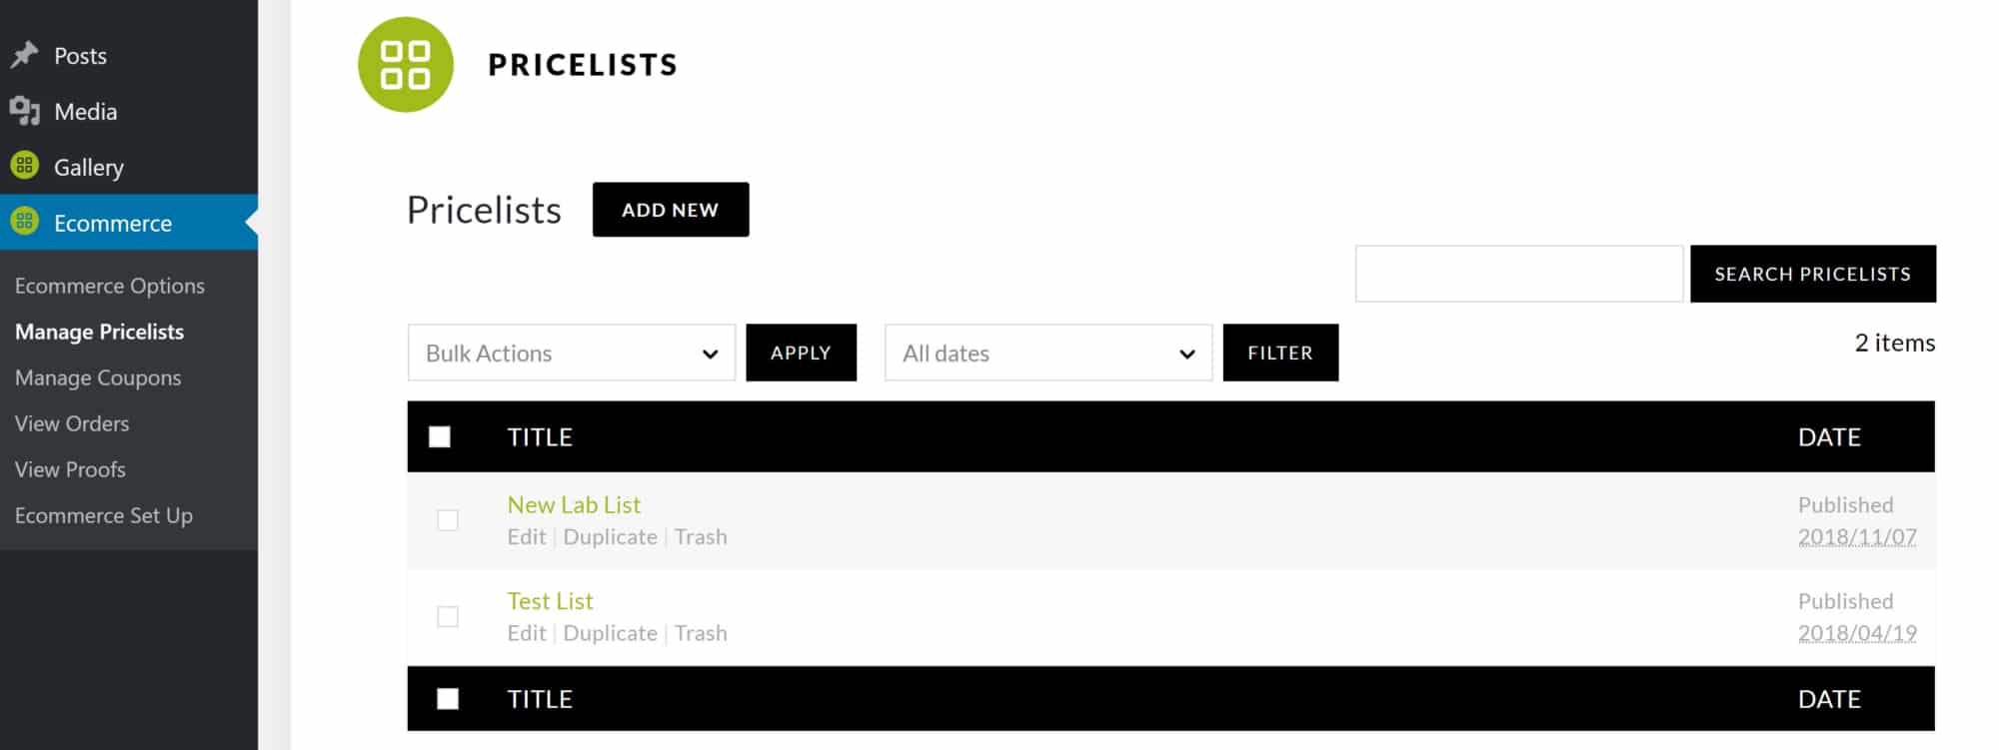Click the Filter button
The image size is (1999, 750).
pyautogui.click(x=1280, y=353)
